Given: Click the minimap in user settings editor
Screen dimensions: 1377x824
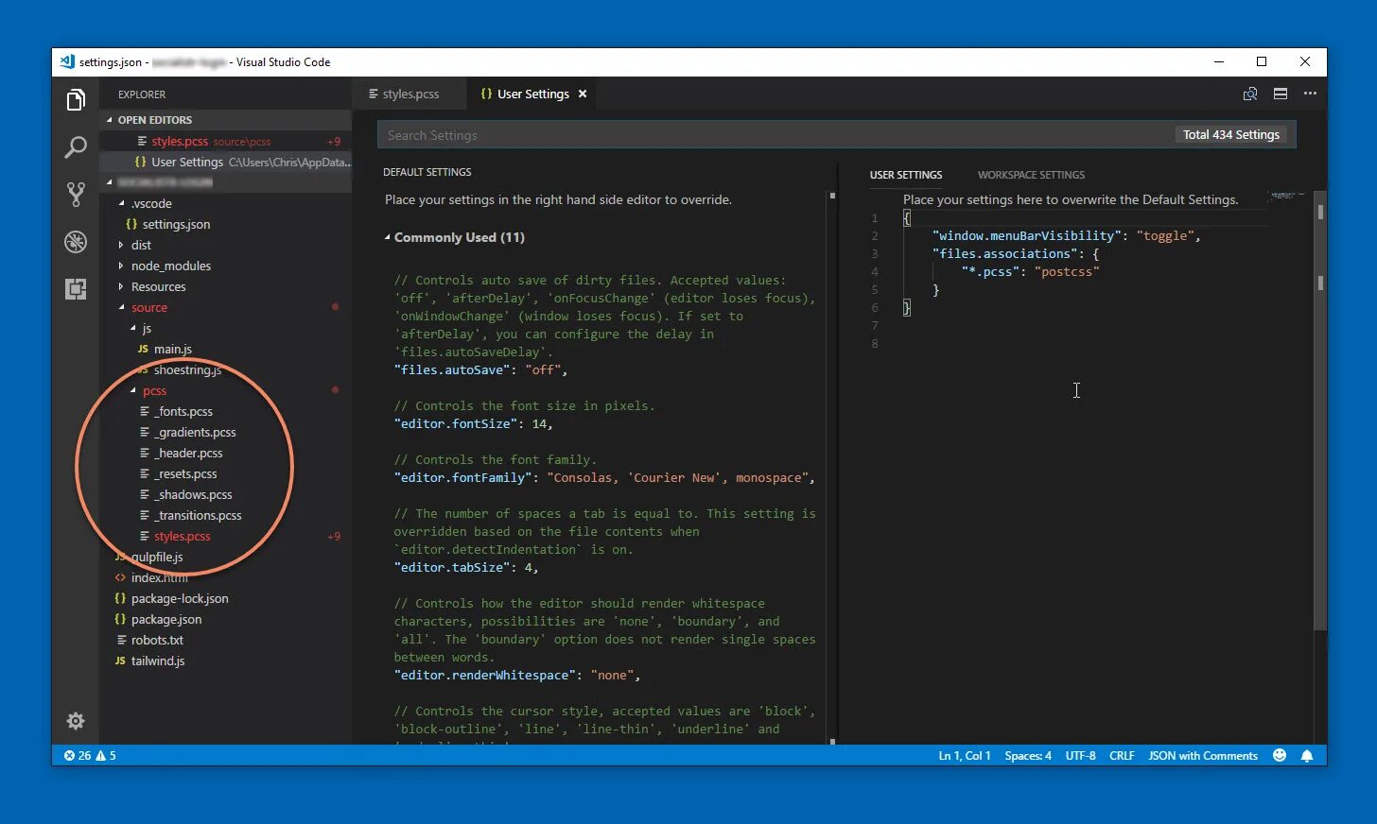Looking at the screenshot, I should pos(1286,195).
